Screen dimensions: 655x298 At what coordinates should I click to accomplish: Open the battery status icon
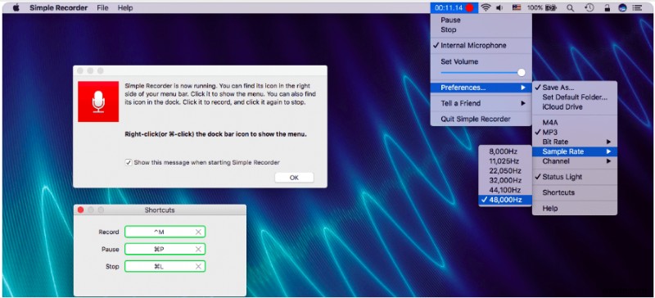pyautogui.click(x=551, y=8)
